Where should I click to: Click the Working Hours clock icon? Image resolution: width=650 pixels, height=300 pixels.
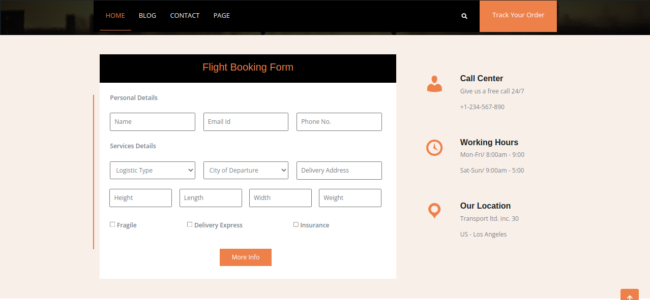[434, 148]
